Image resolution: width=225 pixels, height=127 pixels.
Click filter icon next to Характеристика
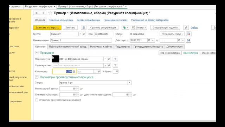115,65
